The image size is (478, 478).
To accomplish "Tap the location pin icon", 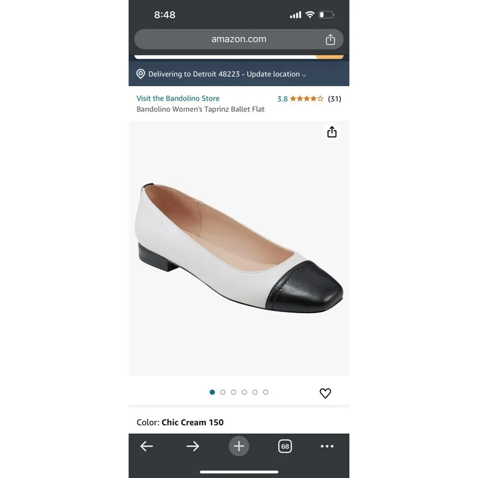I will pos(141,74).
